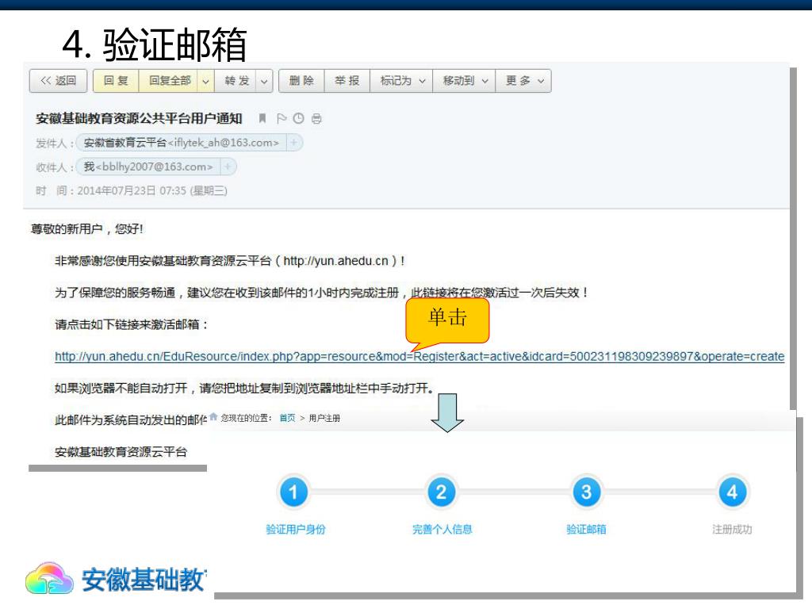
Task: Delete the email with 删除 button
Action: click(301, 80)
